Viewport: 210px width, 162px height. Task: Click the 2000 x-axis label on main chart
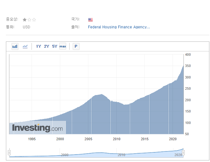(x=60, y=139)
